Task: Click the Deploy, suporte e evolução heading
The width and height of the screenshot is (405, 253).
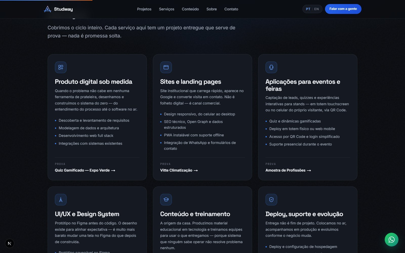Action: (x=304, y=214)
